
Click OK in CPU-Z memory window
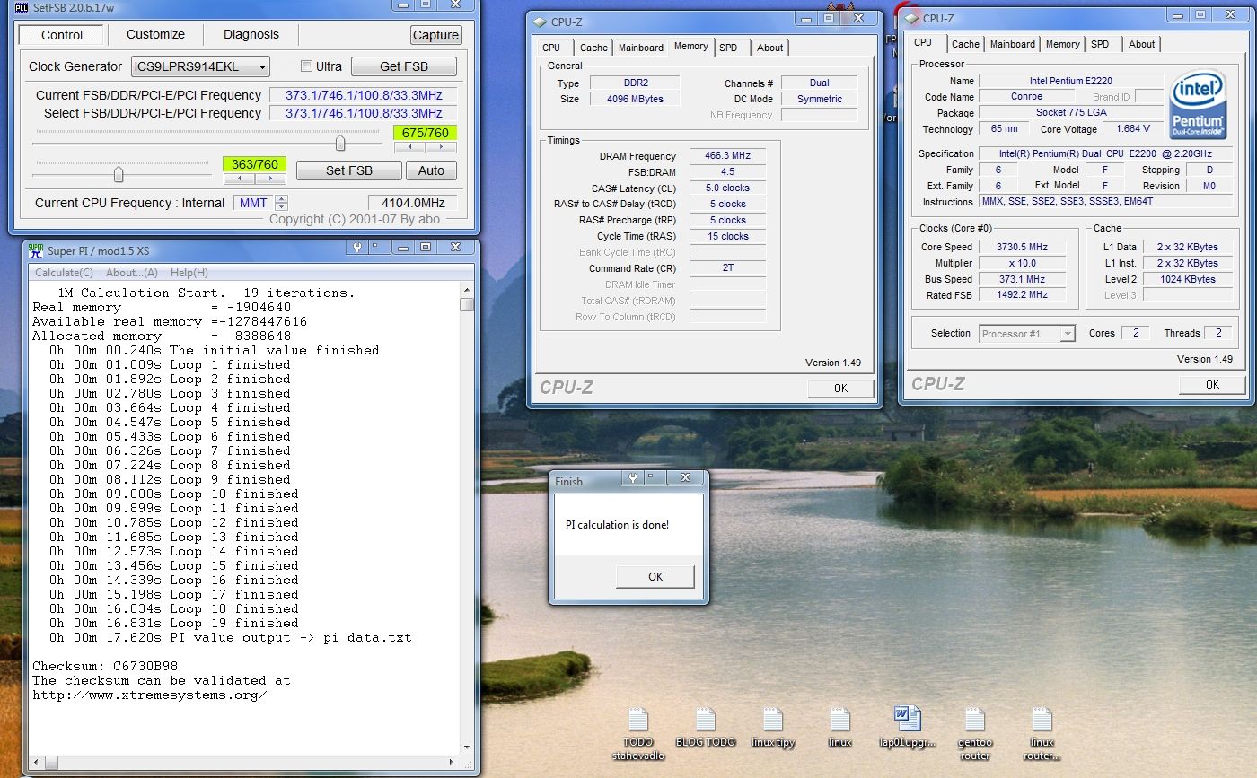[840, 388]
